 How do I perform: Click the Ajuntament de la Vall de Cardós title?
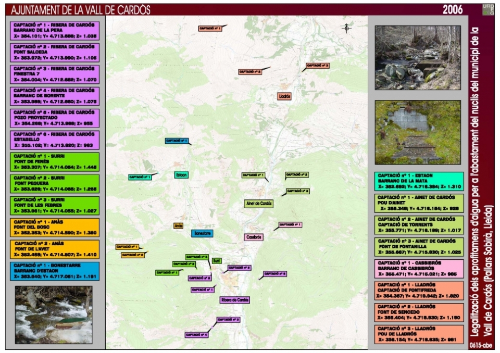(x=81, y=9)
